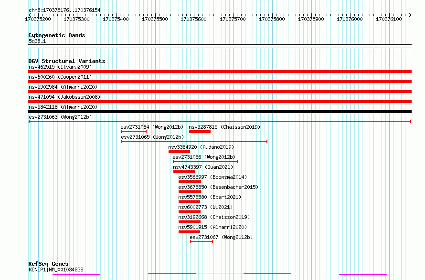The height and width of the screenshot is (280, 425).
Task: Click the 5q35.1 band label
Action: point(37,41)
